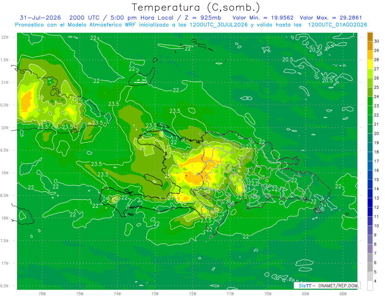385x298 pixels.
Task: Click the "70W" longitude axis label
Action: tap(268, 293)
